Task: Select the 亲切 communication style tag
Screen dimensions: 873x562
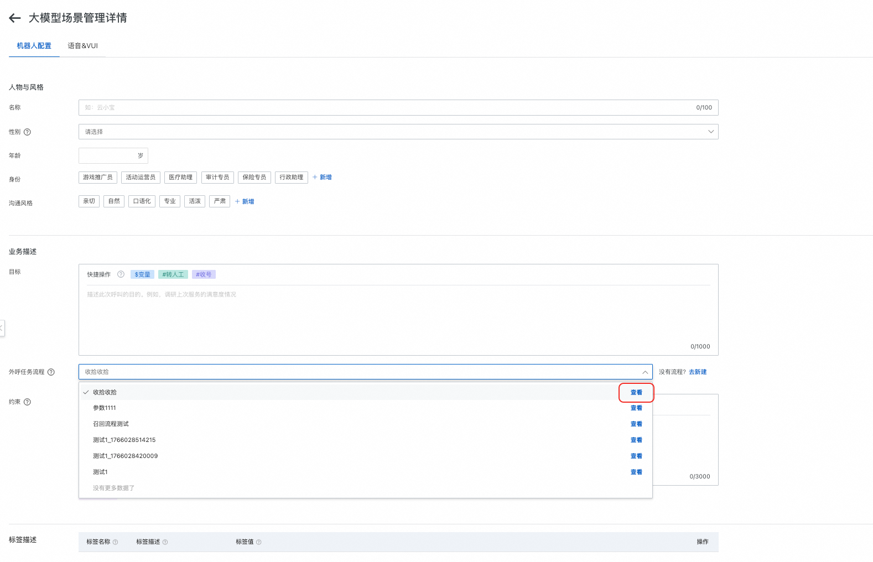Action: pyautogui.click(x=89, y=201)
